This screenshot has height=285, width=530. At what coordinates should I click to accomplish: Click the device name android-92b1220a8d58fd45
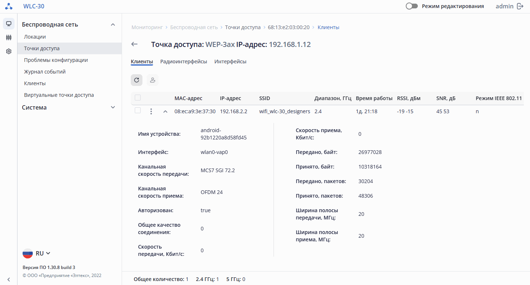(224, 134)
